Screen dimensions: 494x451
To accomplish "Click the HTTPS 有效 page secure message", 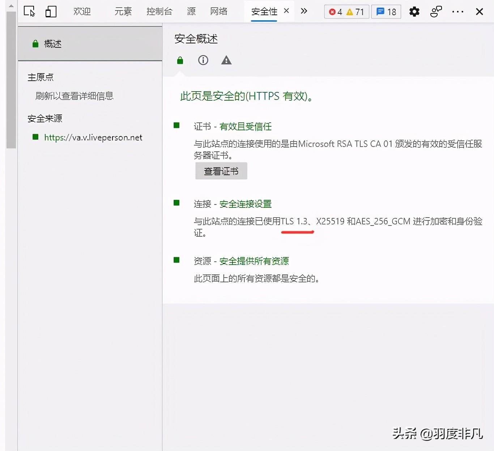I will click(x=247, y=96).
